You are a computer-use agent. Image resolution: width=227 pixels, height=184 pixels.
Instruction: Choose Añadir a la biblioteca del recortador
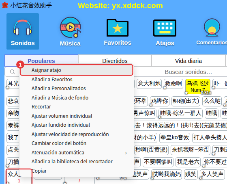pyautogui.click(x=77, y=162)
